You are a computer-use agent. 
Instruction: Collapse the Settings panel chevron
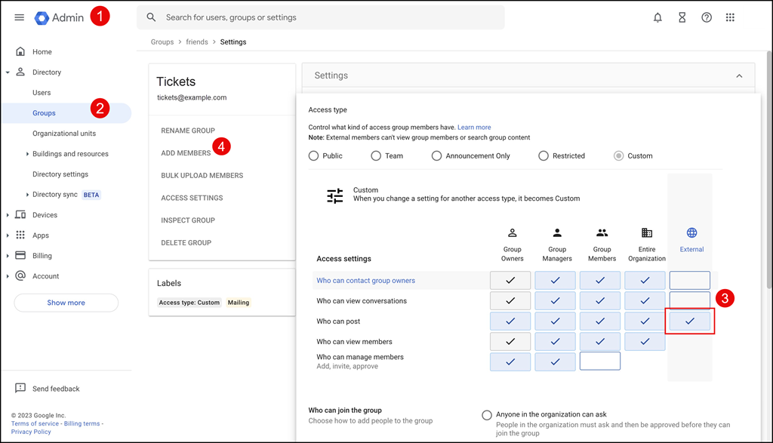pyautogui.click(x=739, y=75)
